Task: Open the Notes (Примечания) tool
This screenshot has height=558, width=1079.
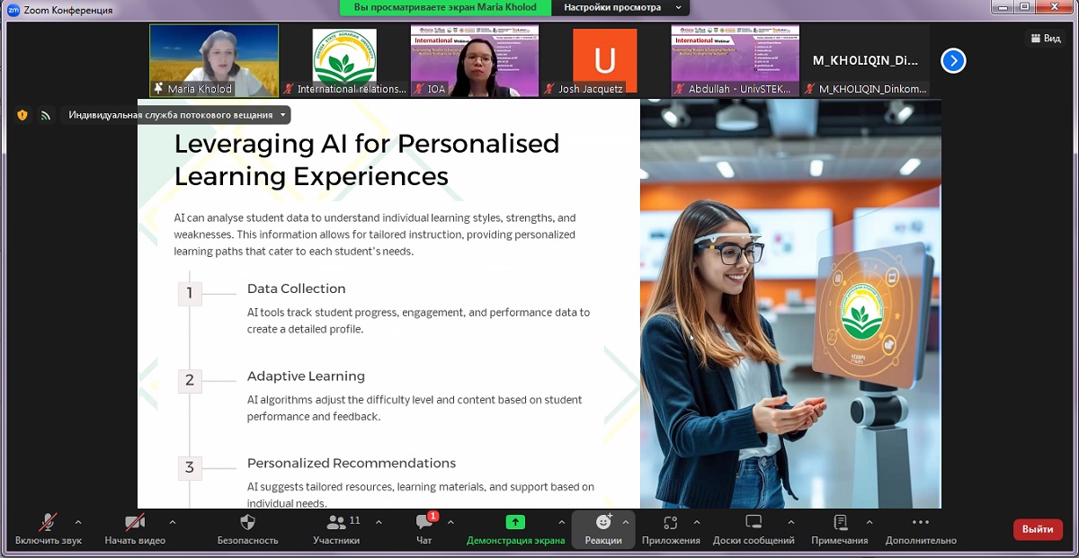Action: [x=840, y=523]
